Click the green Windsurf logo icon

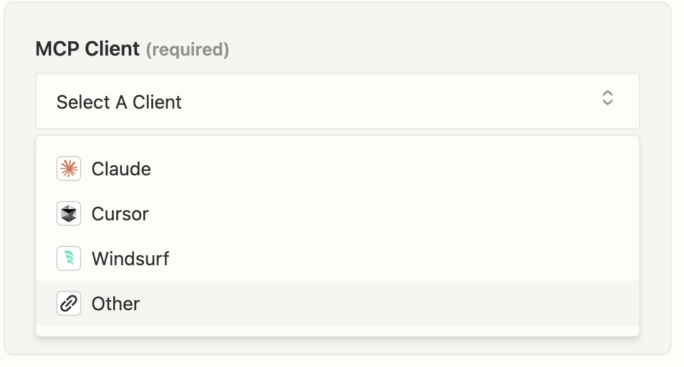[x=69, y=258]
